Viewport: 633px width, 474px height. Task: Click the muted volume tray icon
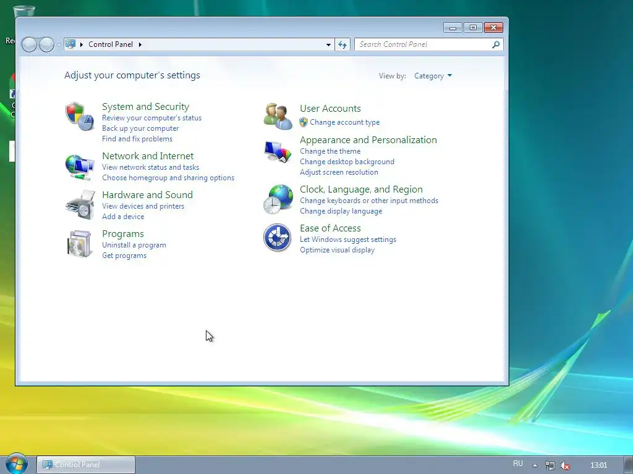(565, 465)
